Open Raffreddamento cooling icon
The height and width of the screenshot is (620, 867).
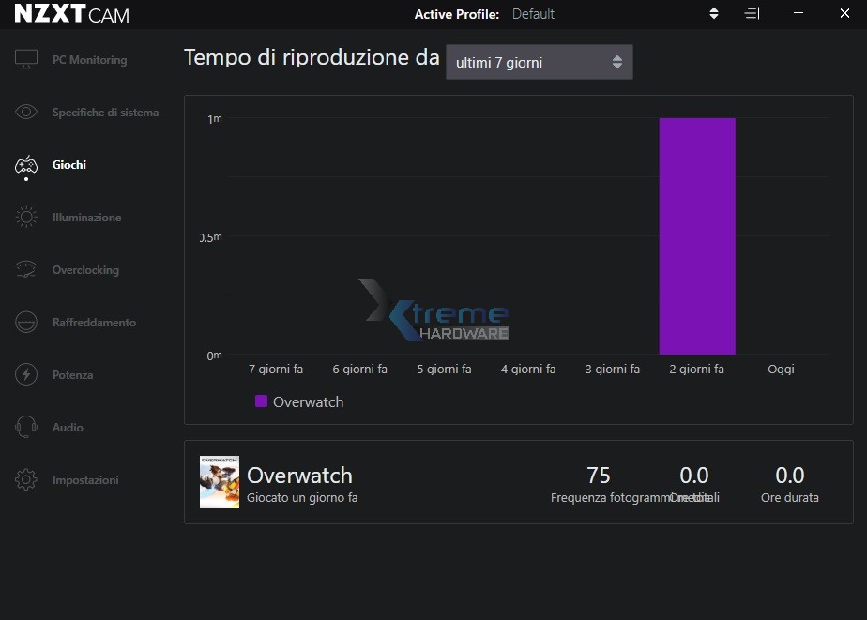pos(26,323)
